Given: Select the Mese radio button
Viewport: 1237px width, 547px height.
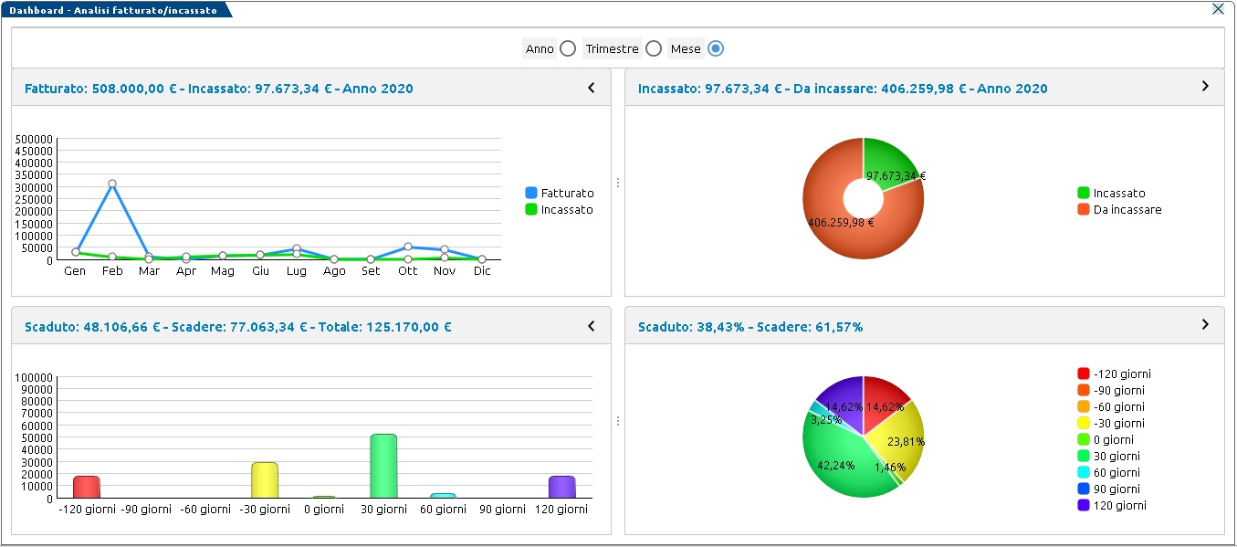Looking at the screenshot, I should tap(716, 48).
